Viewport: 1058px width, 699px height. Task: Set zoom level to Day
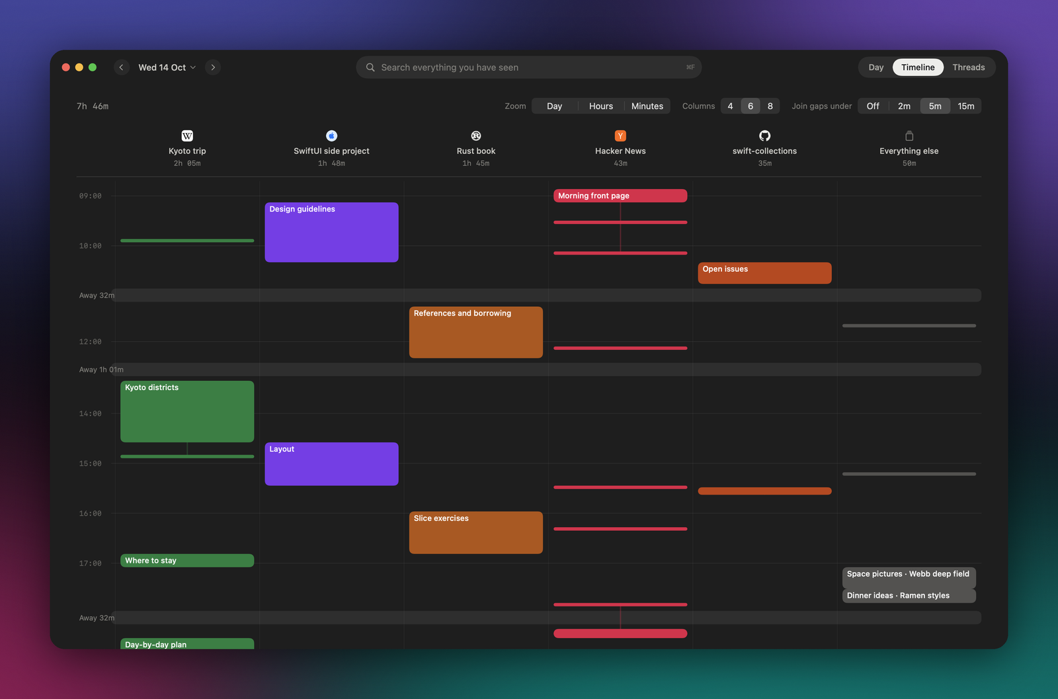(555, 106)
